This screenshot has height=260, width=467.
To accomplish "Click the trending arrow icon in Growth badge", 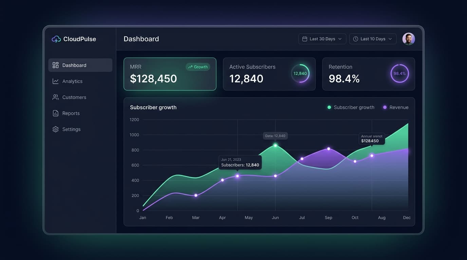I will click(x=190, y=67).
